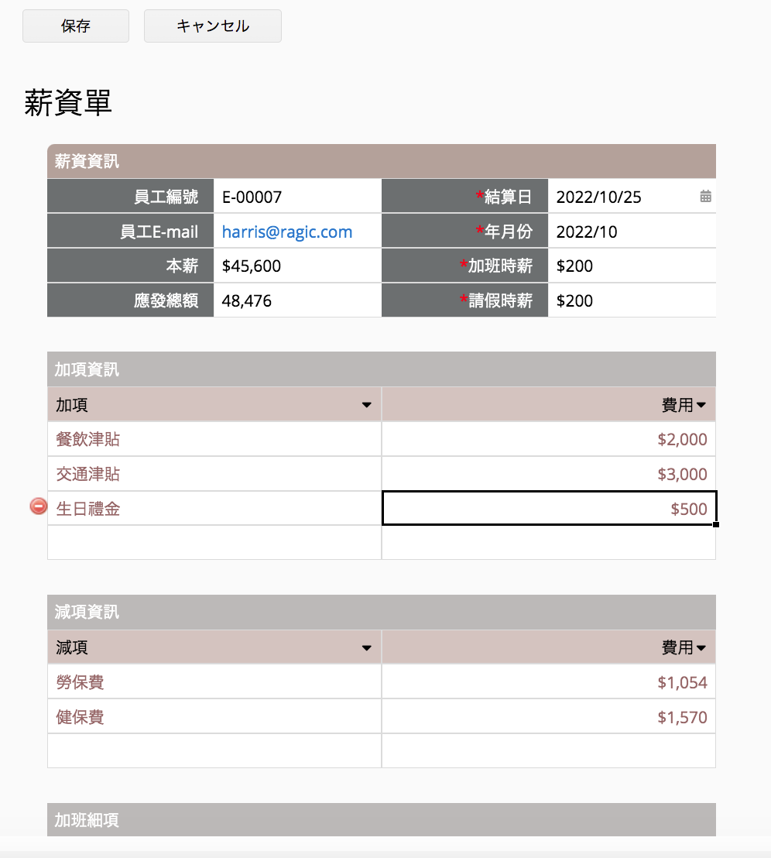Image resolution: width=771 pixels, height=858 pixels.
Task: Open 費用 dropdown in 減項資訊 table
Action: click(701, 648)
